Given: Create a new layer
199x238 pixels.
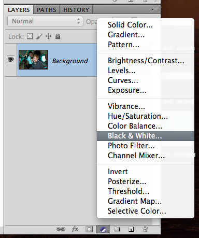Looking at the screenshot, I should (x=131, y=229).
